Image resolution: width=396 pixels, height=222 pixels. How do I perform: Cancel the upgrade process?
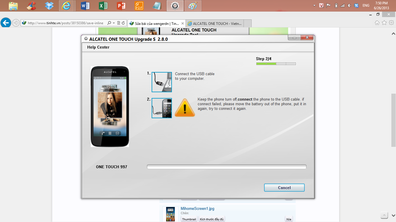tap(284, 188)
